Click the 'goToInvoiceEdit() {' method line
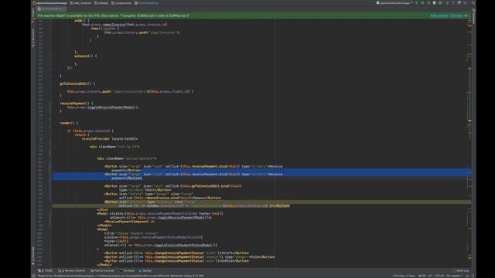 click(x=77, y=83)
